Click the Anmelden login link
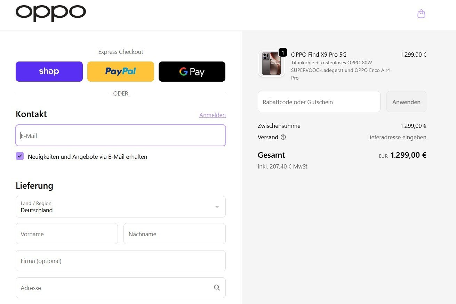The image size is (456, 304). pos(212,115)
